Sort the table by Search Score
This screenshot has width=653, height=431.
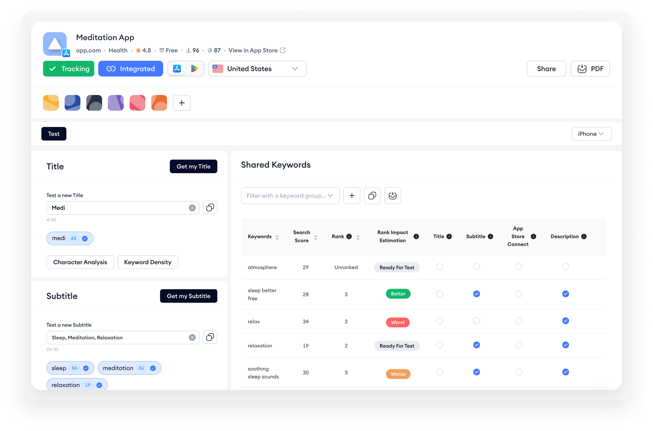(x=316, y=238)
